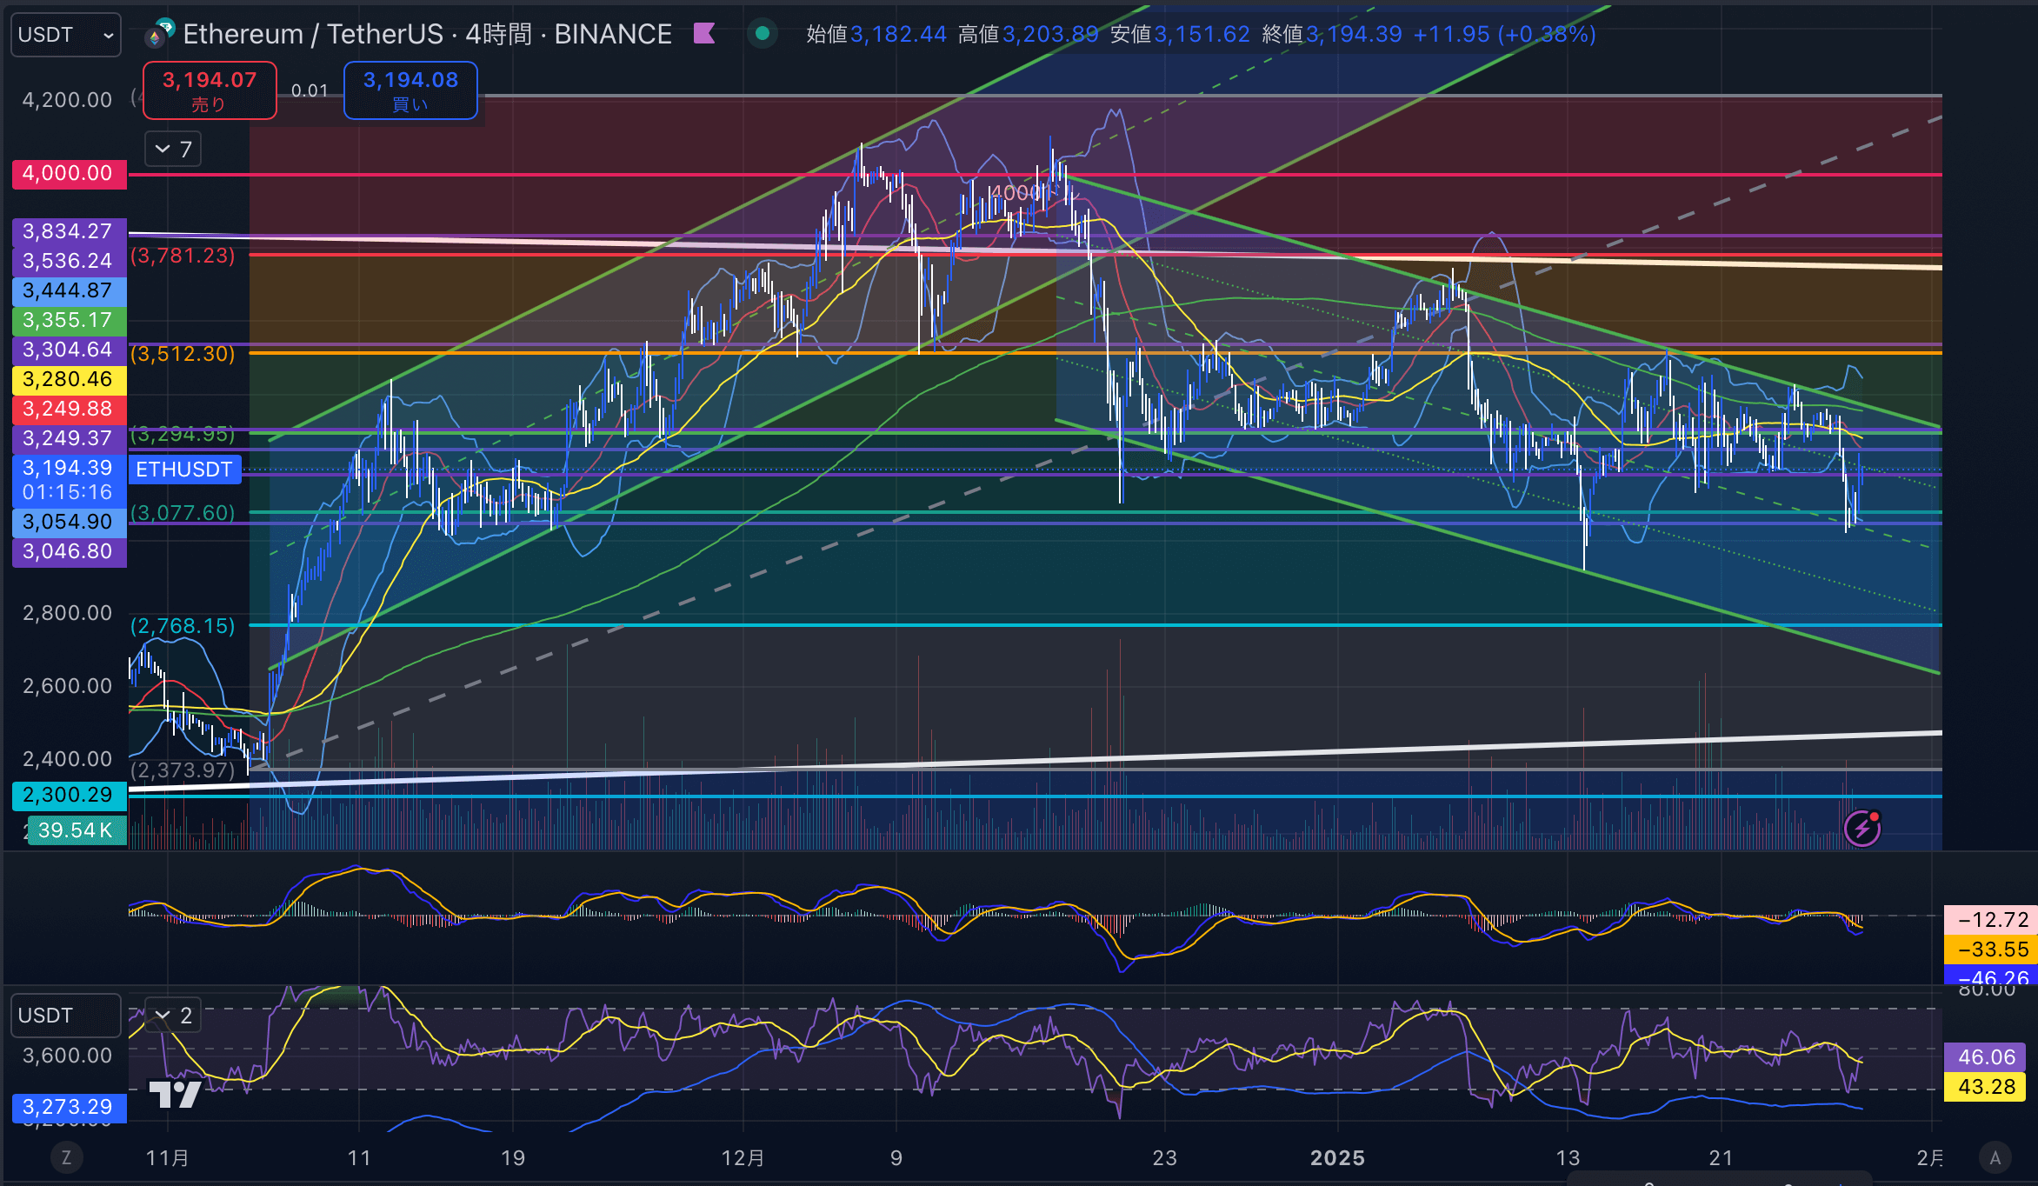This screenshot has width=2038, height=1186.
Task: Click the yellow 43.28 RSI value label
Action: click(x=1986, y=1087)
